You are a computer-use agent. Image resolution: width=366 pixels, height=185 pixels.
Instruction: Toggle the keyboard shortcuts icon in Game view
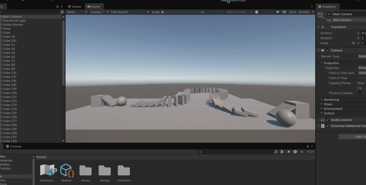pos(284,12)
